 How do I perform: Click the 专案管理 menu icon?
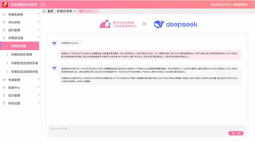4,80
